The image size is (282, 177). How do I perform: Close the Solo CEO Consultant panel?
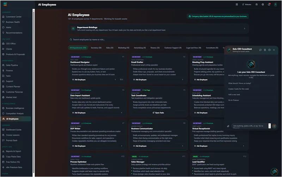tap(274, 50)
